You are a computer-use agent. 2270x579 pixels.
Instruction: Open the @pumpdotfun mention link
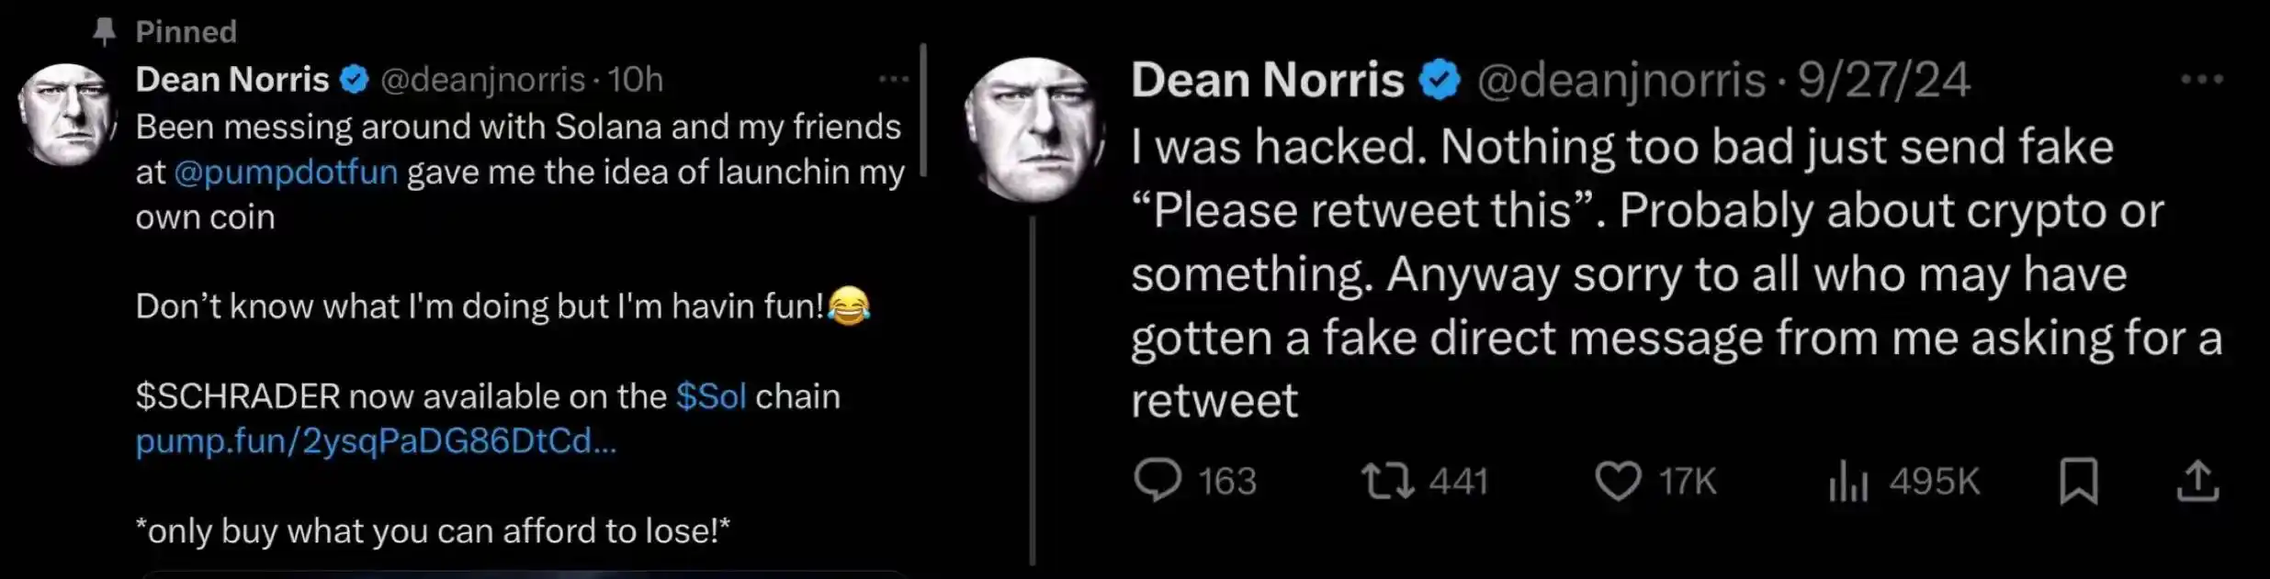coord(286,172)
